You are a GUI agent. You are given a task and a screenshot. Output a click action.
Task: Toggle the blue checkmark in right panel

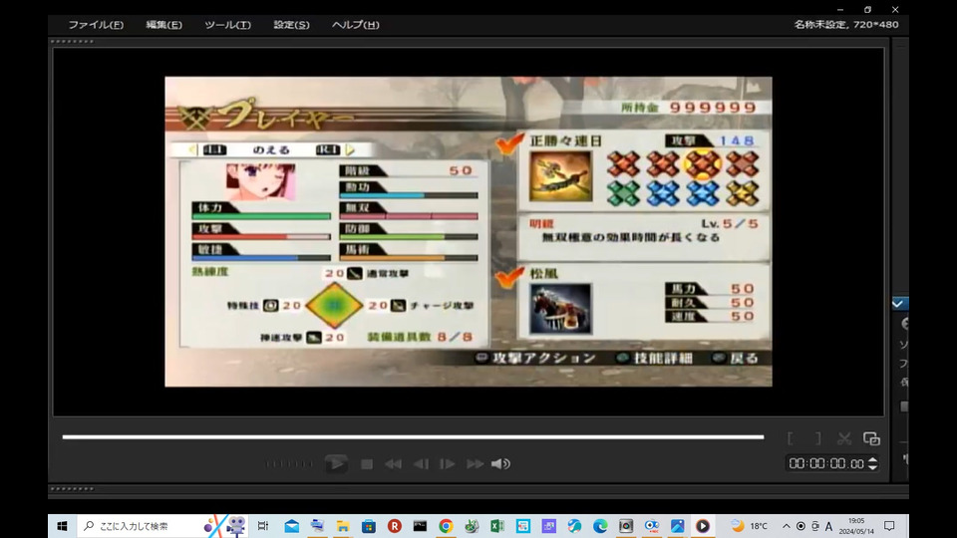[x=898, y=303]
